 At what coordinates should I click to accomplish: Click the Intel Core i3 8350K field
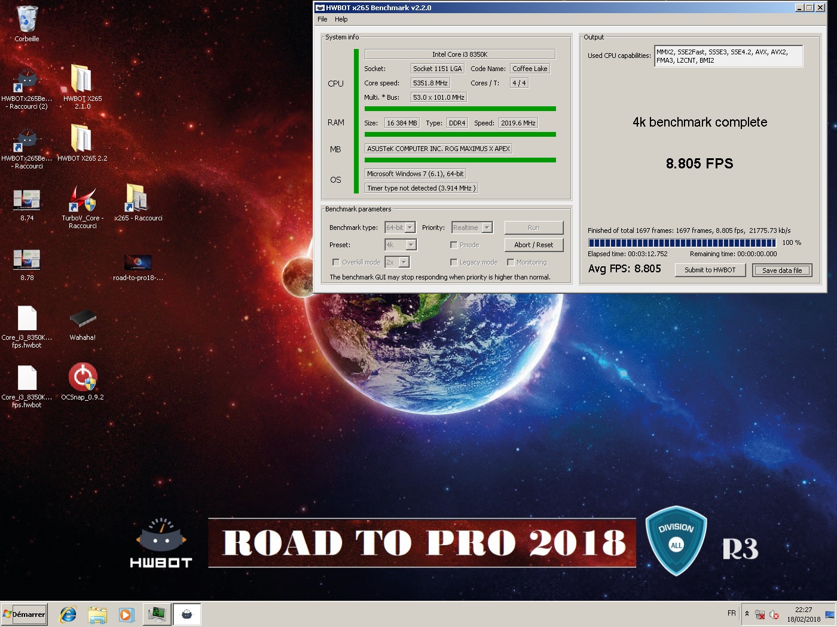tap(460, 54)
